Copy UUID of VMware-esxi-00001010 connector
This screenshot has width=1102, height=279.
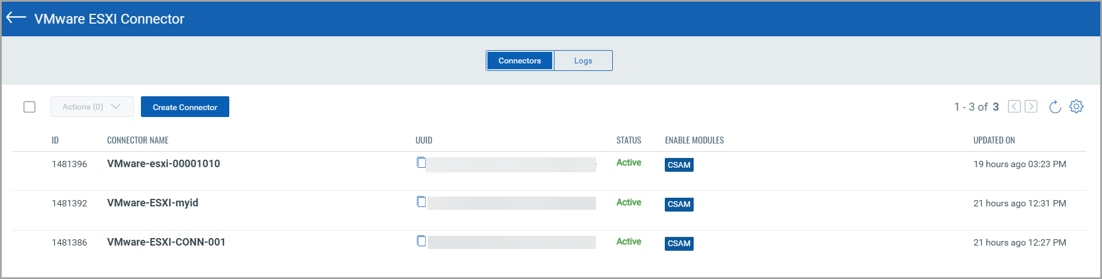pyautogui.click(x=421, y=163)
